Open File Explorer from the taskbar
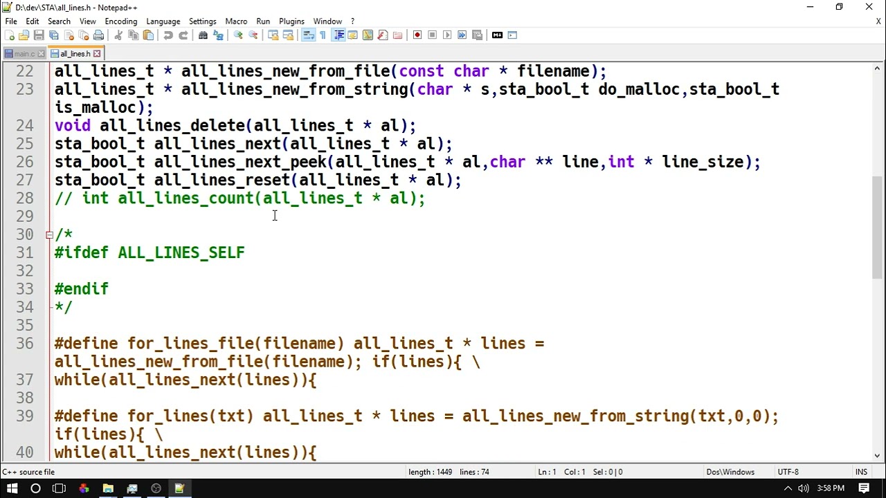 tap(108, 488)
